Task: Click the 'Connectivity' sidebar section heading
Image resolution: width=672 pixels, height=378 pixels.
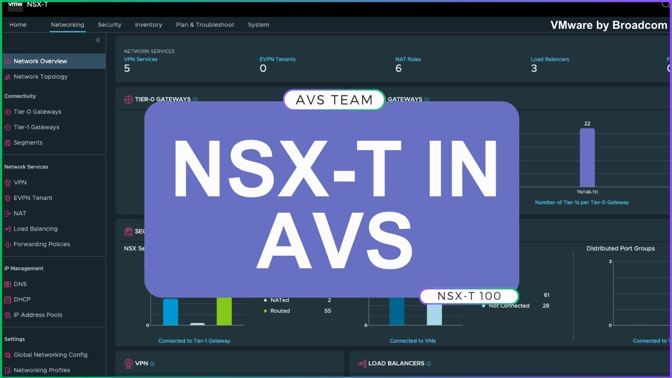Action: coord(20,97)
